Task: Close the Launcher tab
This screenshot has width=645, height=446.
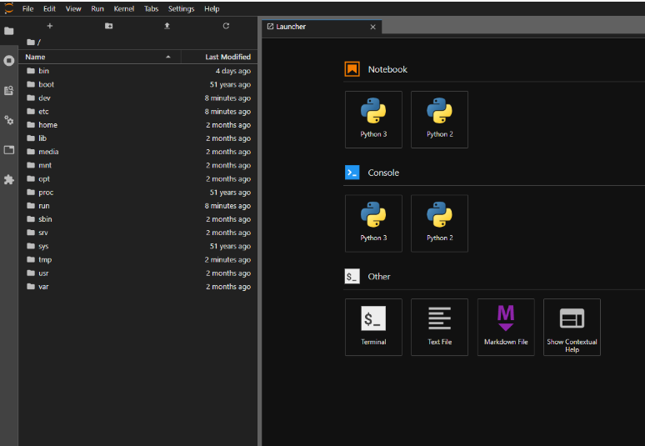Action: pos(372,27)
